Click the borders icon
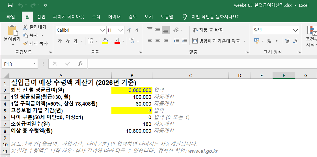Screen dimensions: 317x157 pos(90,41)
